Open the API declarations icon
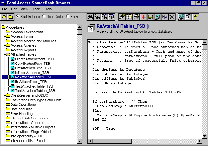The image size is (208, 146). click(181, 17)
